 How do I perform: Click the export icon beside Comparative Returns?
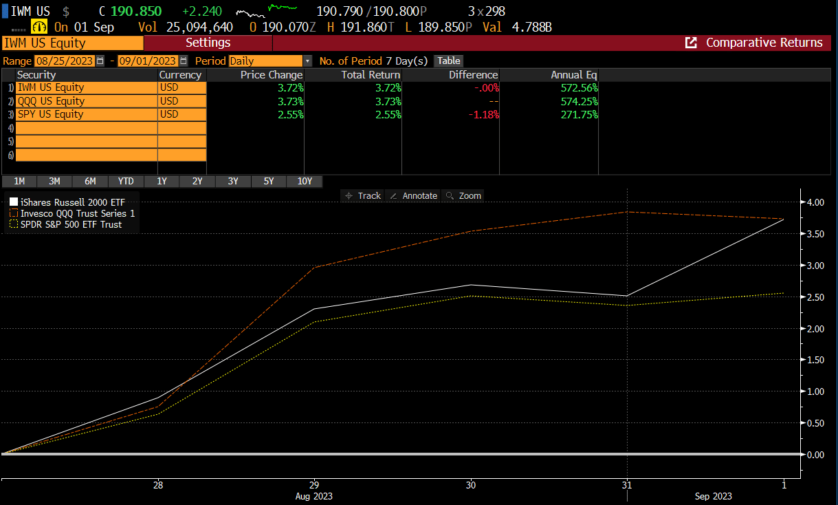(x=692, y=43)
